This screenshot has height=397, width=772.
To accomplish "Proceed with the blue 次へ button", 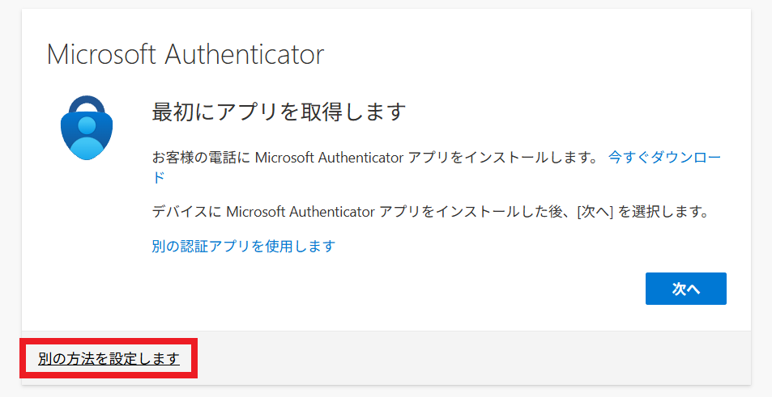I will click(x=686, y=289).
